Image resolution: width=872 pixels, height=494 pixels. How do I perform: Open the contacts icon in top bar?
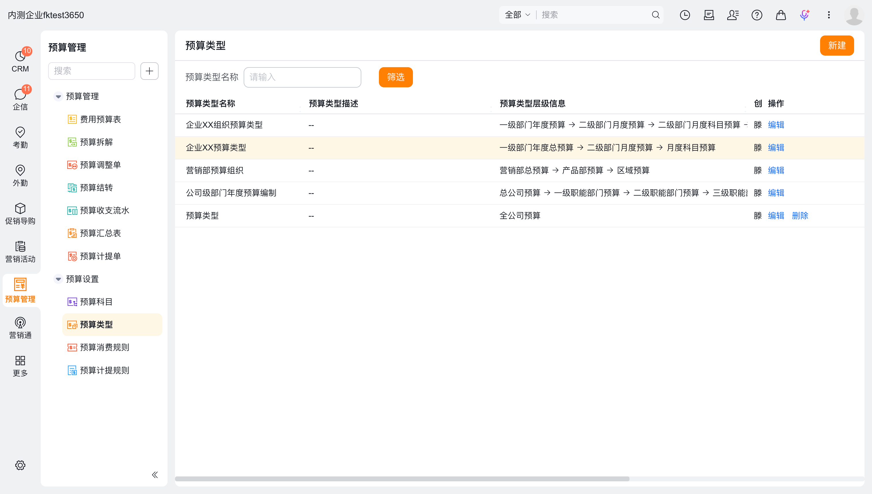click(x=733, y=15)
